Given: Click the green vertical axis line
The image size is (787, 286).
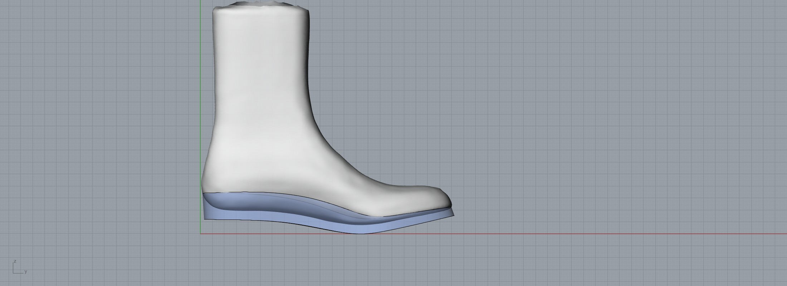Looking at the screenshot, I should click(x=201, y=107).
